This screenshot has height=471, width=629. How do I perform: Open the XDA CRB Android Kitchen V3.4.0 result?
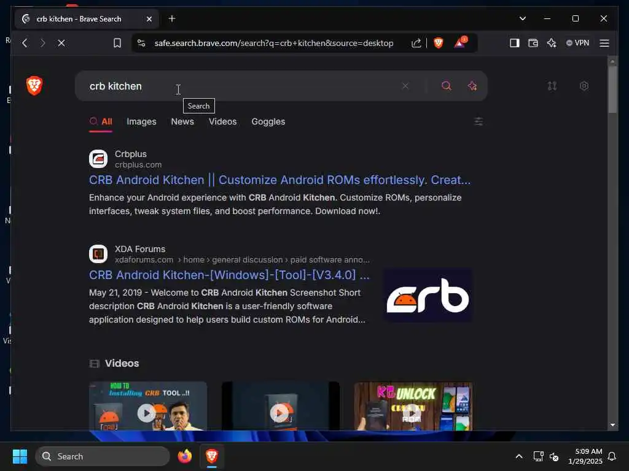tap(229, 275)
